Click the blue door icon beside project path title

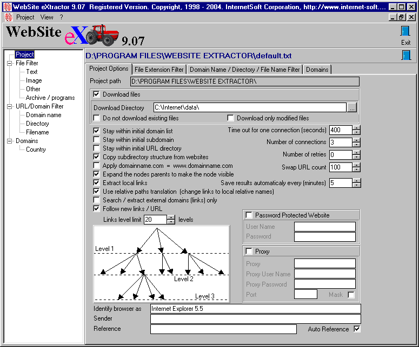[406, 55]
